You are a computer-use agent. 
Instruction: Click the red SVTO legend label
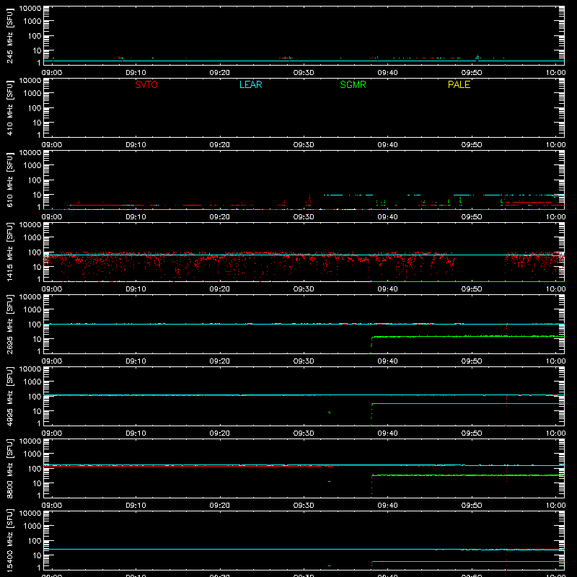(146, 84)
